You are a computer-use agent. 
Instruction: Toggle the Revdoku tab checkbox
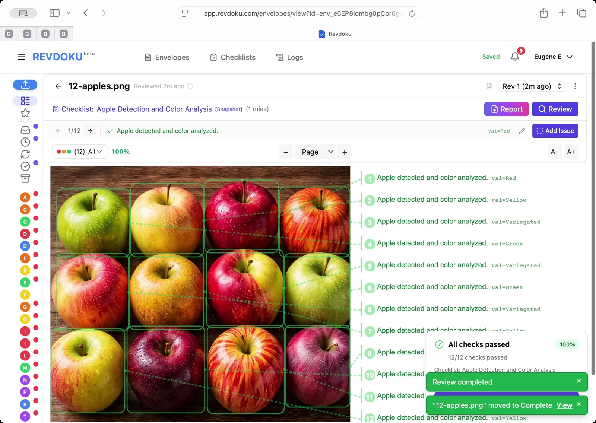(321, 34)
